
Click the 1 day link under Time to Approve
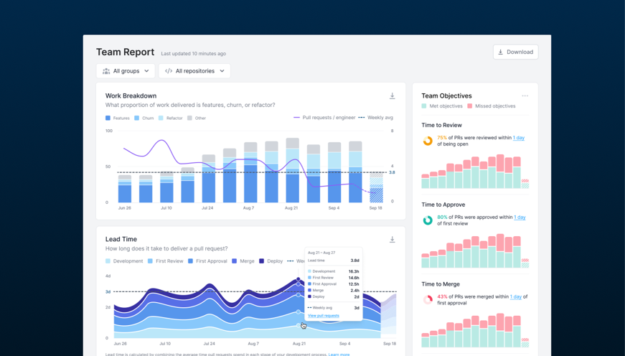520,217
